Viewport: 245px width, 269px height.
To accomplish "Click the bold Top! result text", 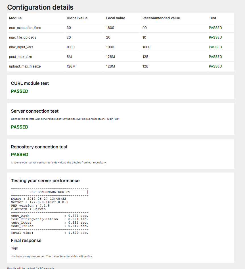I will tap(14, 248).
